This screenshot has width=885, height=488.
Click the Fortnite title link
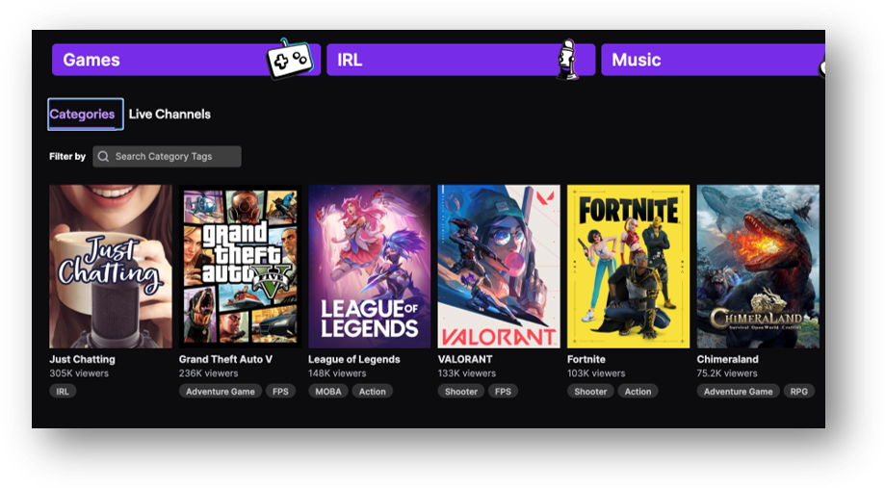(586, 359)
